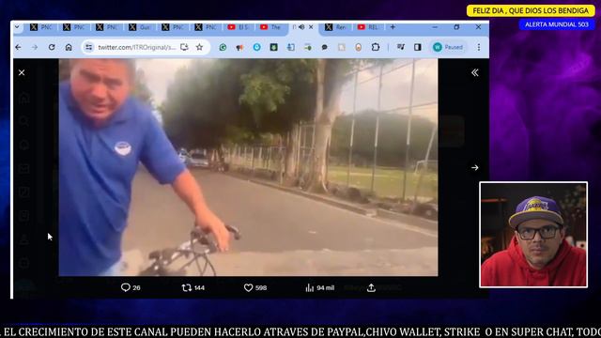The width and height of the screenshot is (601, 338).
Task: Open replies on the tweet with 26 comments
Action: click(x=131, y=287)
